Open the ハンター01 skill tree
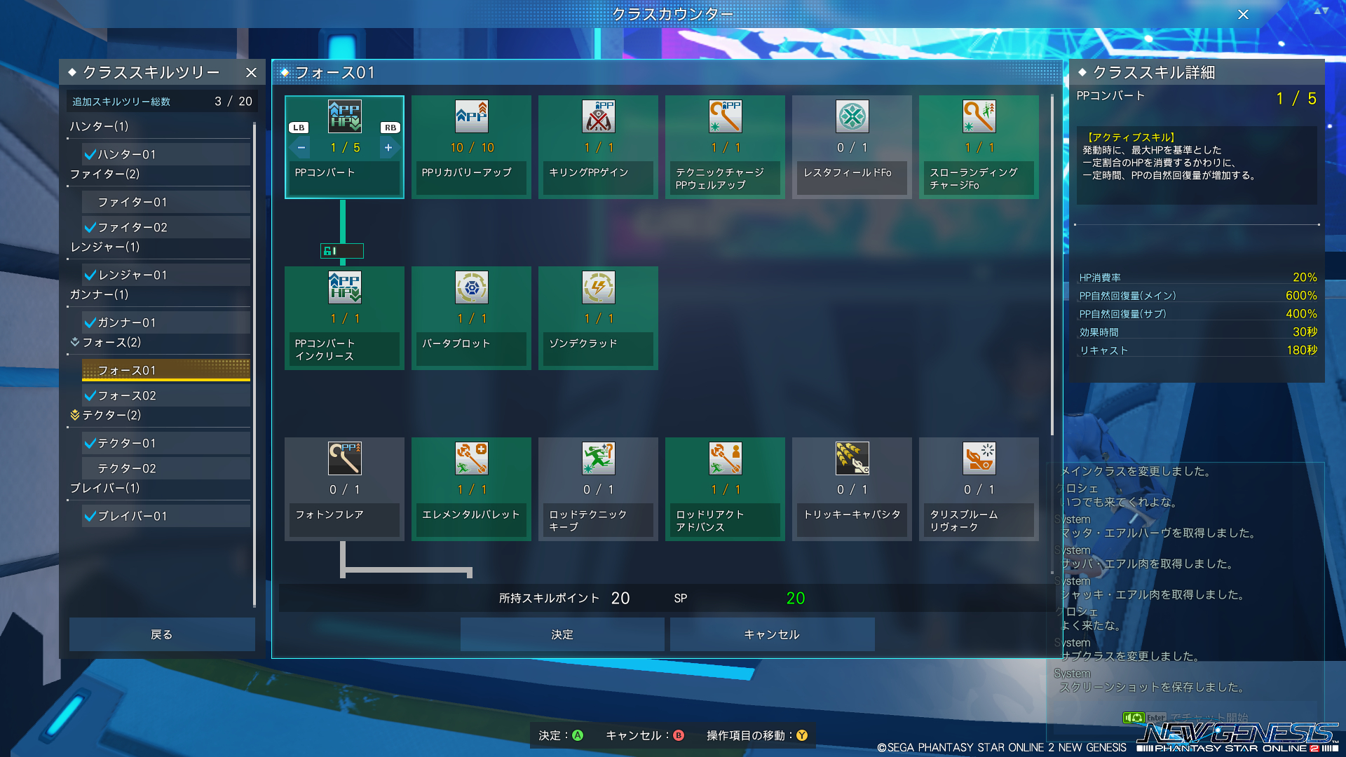Image resolution: width=1346 pixels, height=757 pixels. (x=166, y=154)
